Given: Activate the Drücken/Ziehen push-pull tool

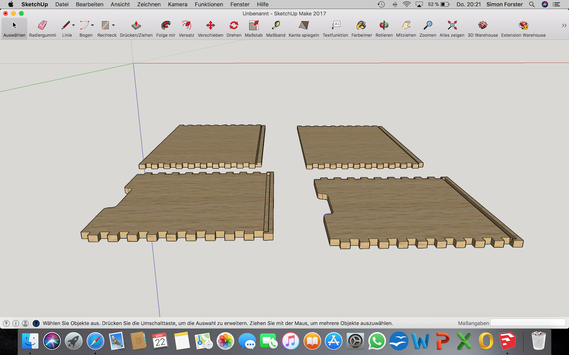Looking at the screenshot, I should (x=136, y=25).
